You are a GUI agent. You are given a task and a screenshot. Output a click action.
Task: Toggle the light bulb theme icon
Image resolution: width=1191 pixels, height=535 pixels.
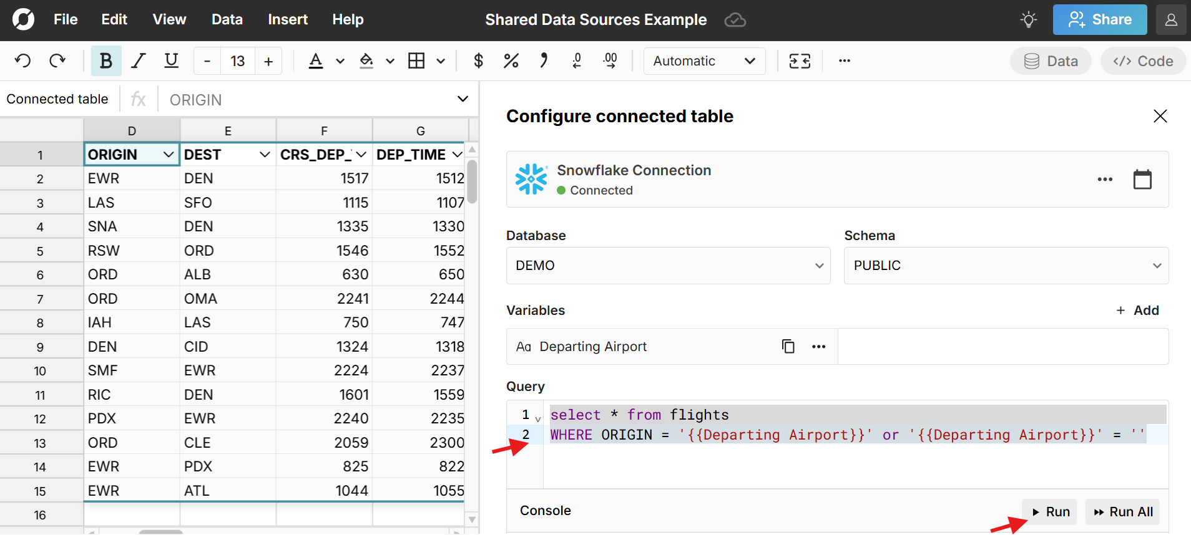1029,20
